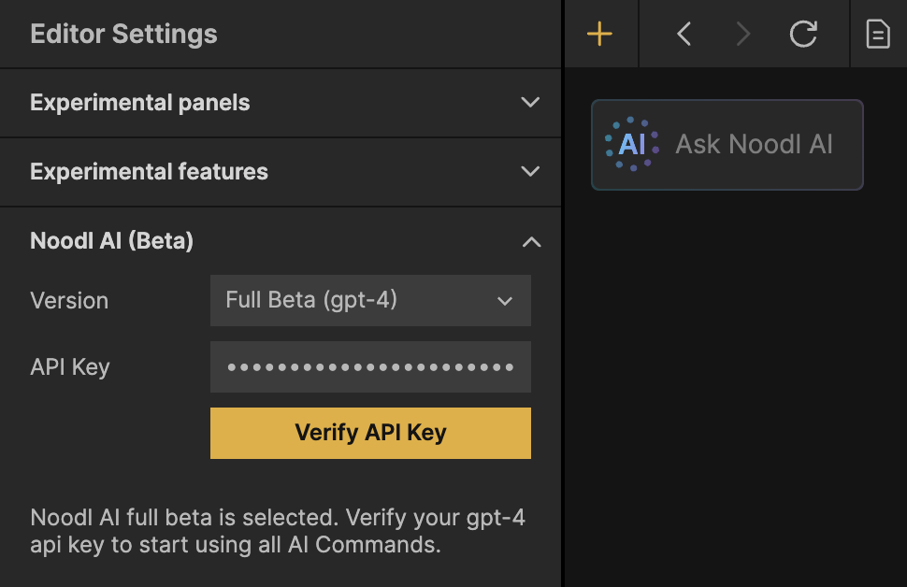
Task: Click the API Key field label
Action: (70, 367)
